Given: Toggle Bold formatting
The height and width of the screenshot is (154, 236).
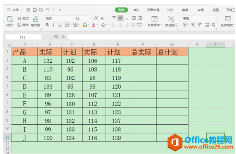Looking at the screenshot, I should tap(47, 25).
